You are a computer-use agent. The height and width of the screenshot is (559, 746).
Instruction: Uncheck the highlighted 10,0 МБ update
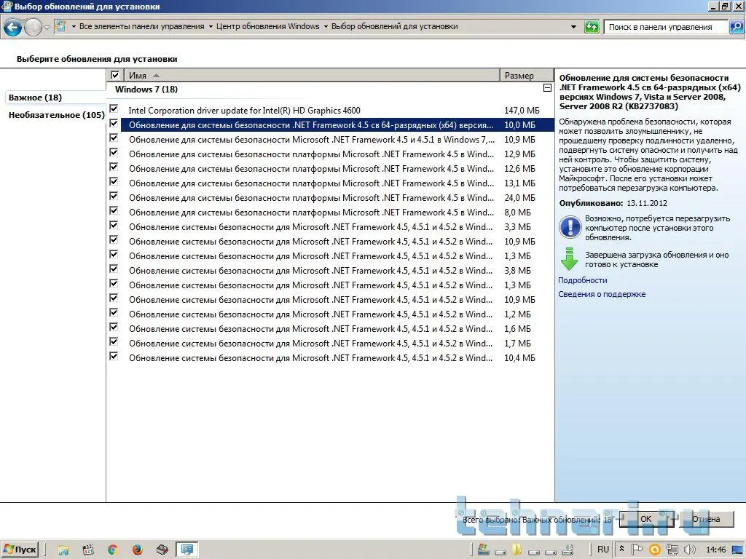tap(114, 123)
